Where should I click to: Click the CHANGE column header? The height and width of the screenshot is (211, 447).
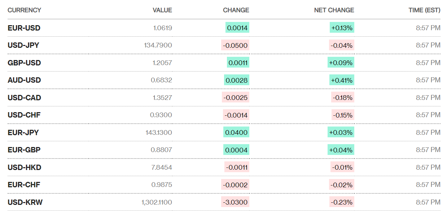(236, 10)
